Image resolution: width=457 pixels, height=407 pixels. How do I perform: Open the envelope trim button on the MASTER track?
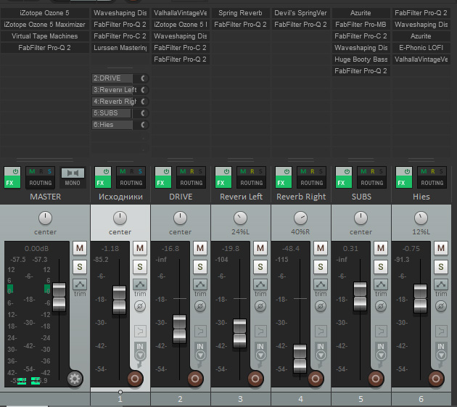[x=80, y=284]
